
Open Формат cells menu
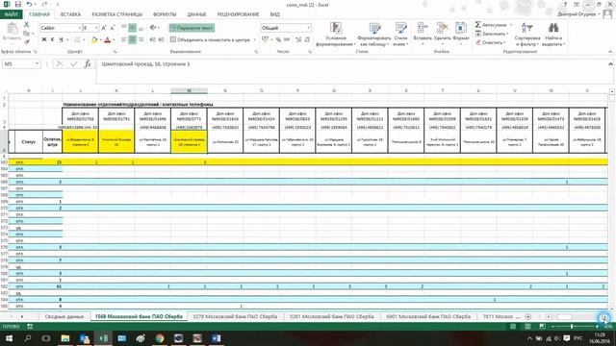461,34
